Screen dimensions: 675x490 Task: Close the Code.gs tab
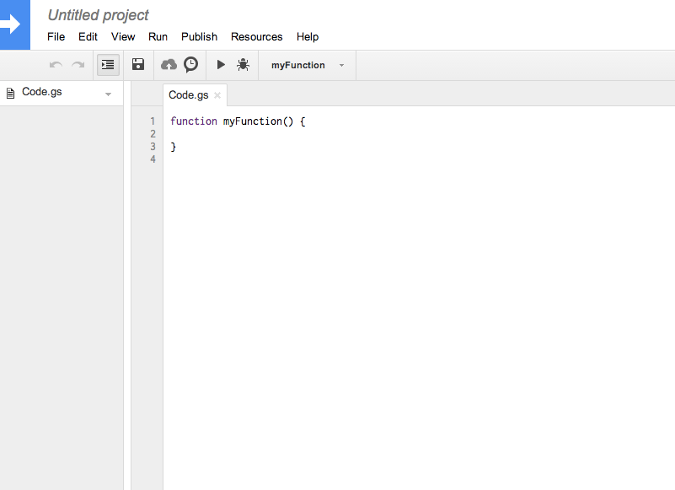tap(217, 95)
